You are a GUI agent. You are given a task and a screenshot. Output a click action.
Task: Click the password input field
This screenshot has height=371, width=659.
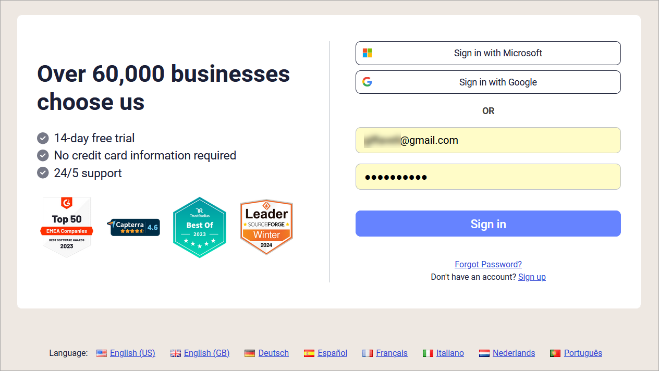click(488, 177)
